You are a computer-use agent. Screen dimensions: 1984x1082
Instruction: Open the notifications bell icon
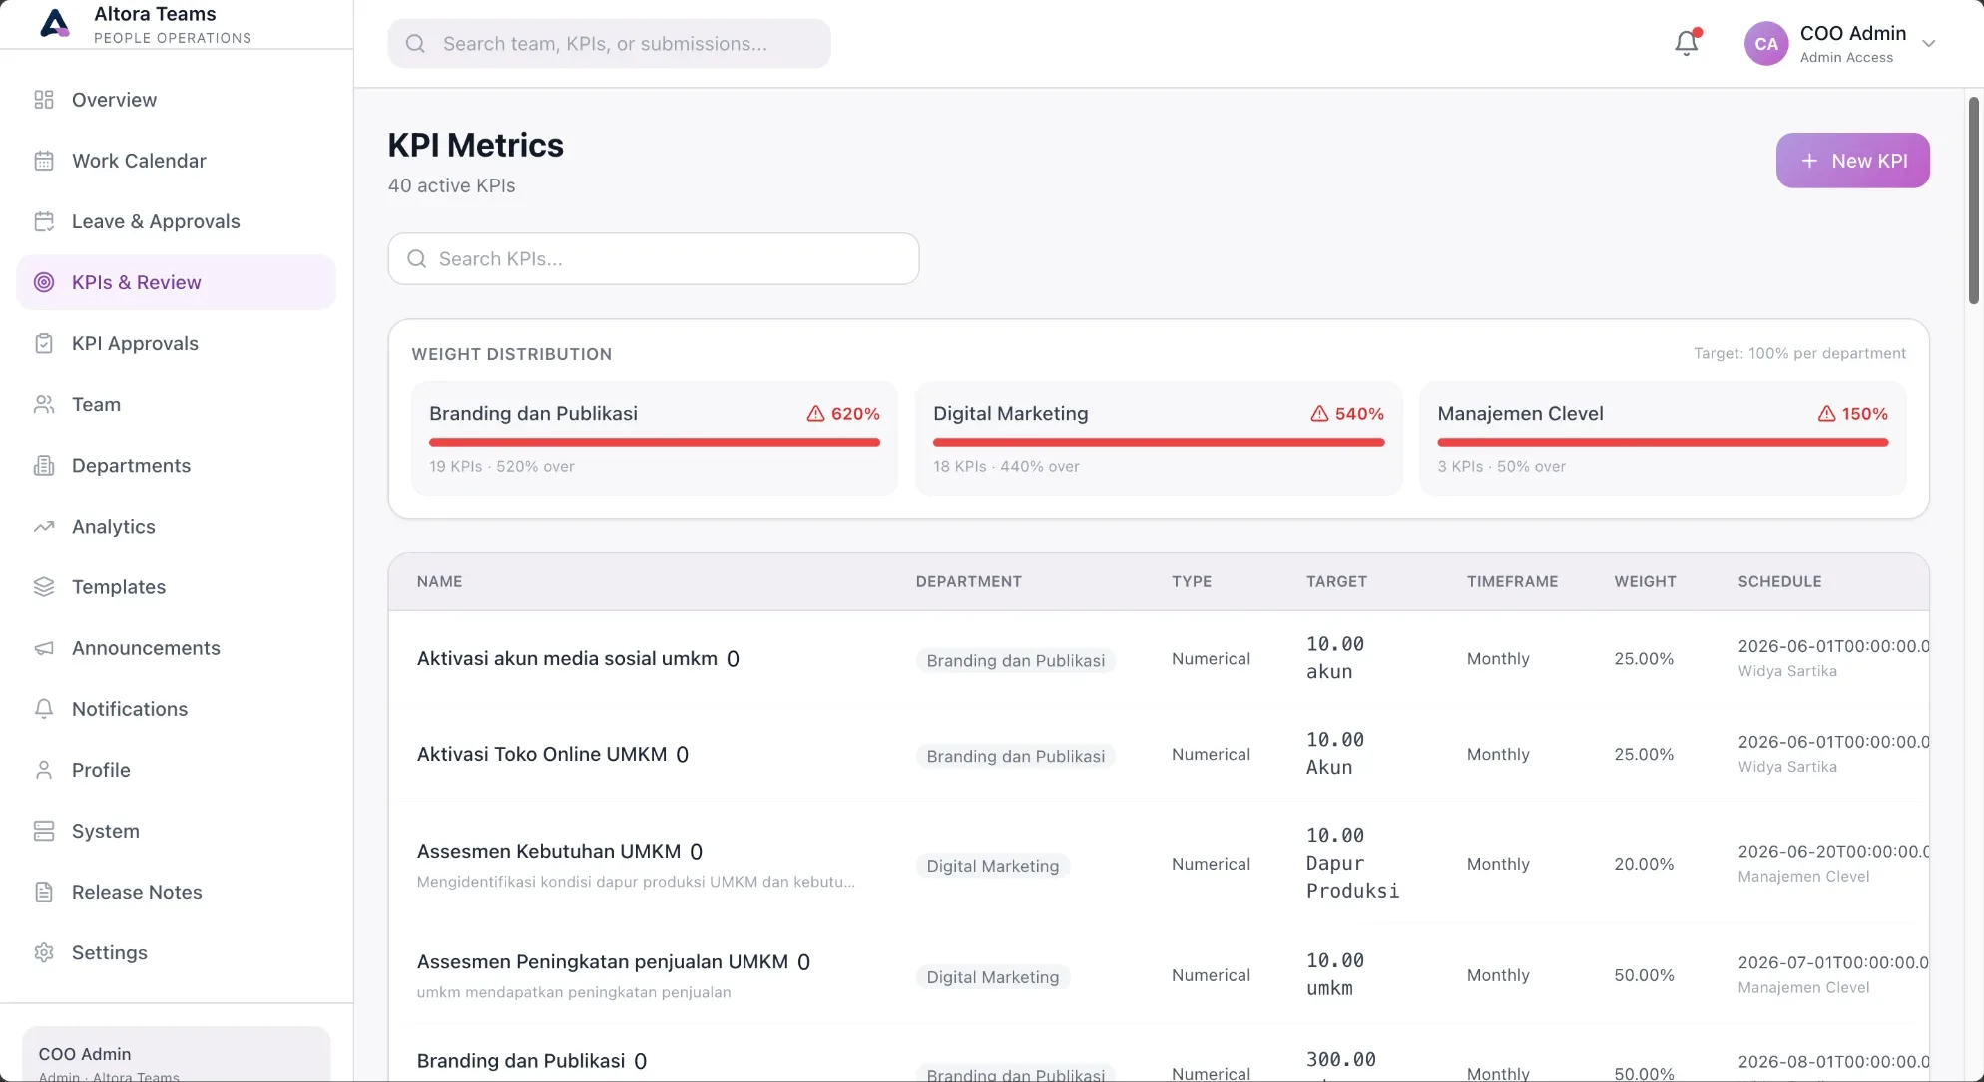coord(1687,43)
